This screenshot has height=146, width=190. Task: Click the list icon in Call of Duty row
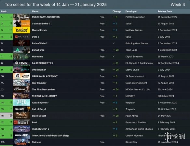click(11, 109)
